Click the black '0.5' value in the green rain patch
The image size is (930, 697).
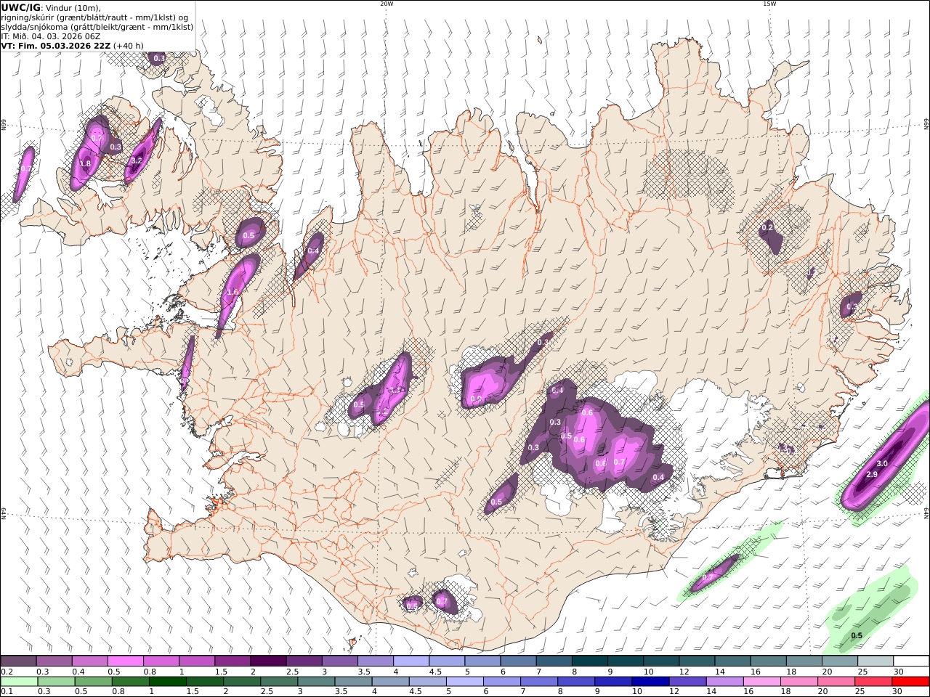coord(857,635)
